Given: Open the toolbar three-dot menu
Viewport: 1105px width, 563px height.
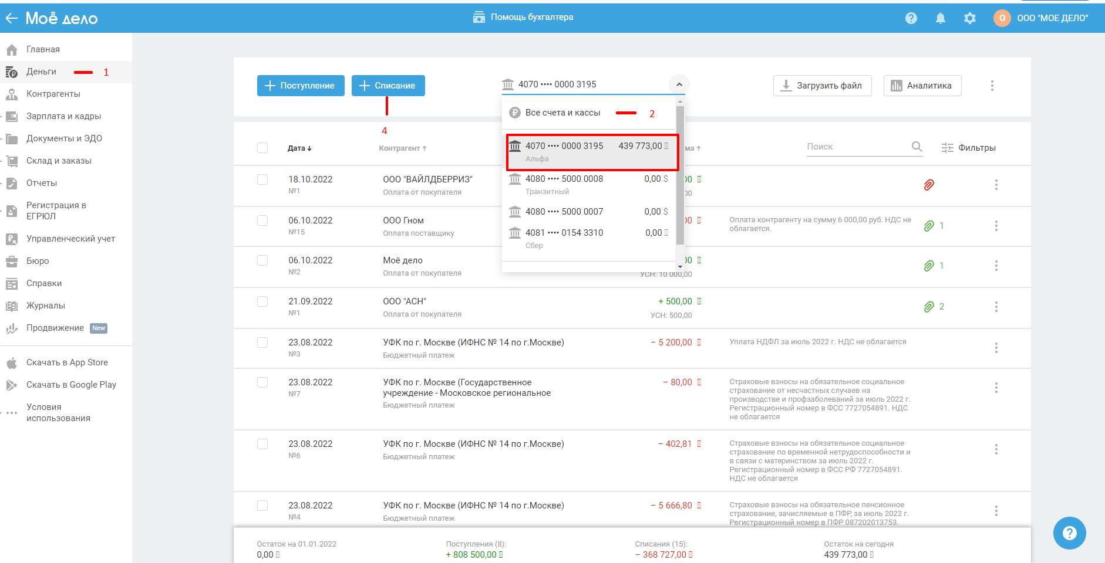Looking at the screenshot, I should tap(992, 86).
